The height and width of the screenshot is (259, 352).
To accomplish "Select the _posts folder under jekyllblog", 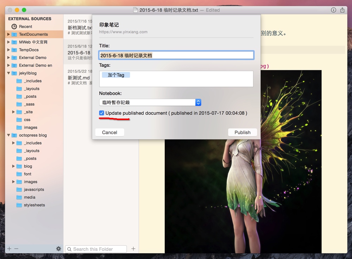I will pyautogui.click(x=30, y=96).
